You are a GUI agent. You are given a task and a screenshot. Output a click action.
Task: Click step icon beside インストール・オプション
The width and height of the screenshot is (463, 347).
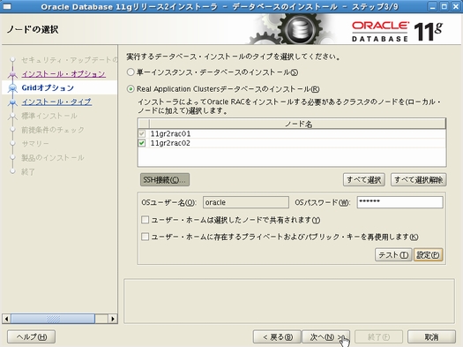tap(12, 74)
